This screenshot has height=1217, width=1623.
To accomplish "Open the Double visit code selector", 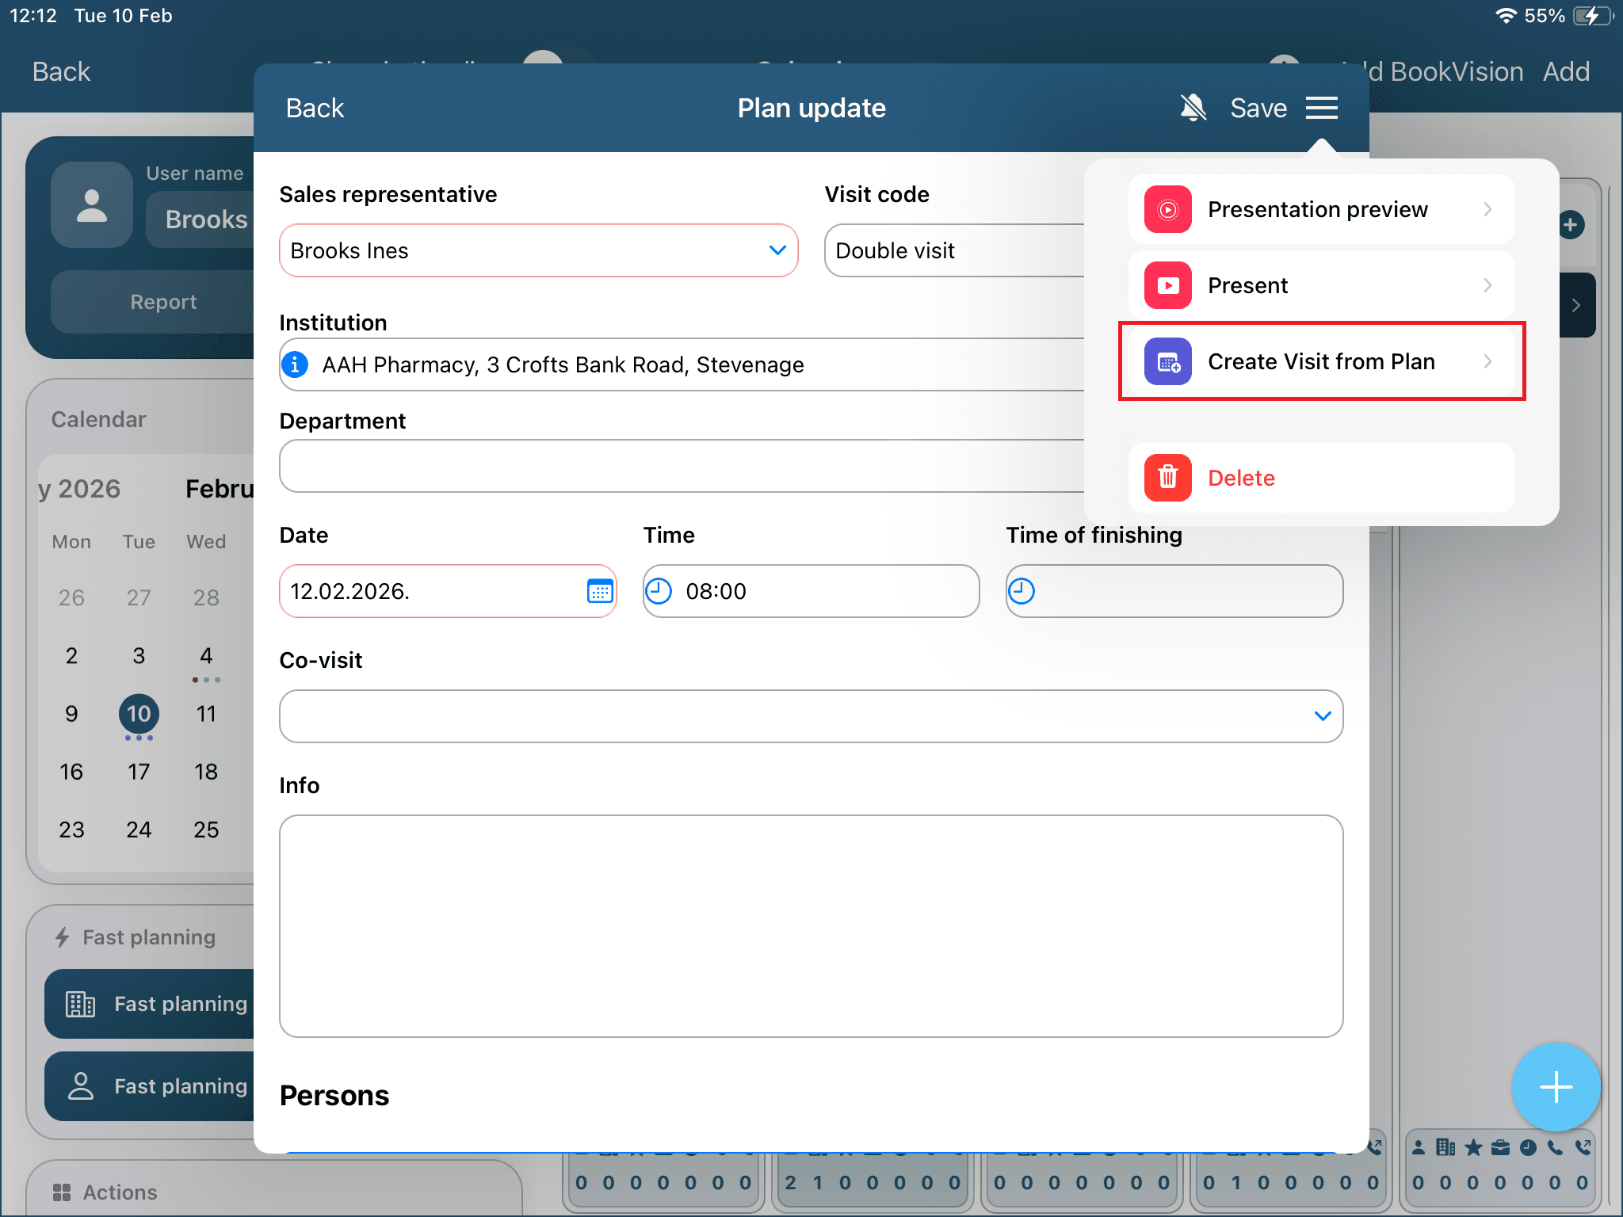I will (x=951, y=250).
